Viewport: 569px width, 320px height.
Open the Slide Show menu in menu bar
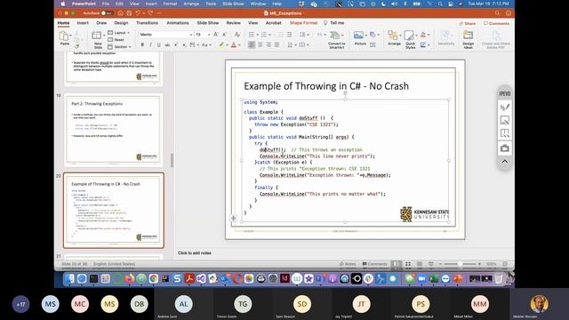click(233, 4)
